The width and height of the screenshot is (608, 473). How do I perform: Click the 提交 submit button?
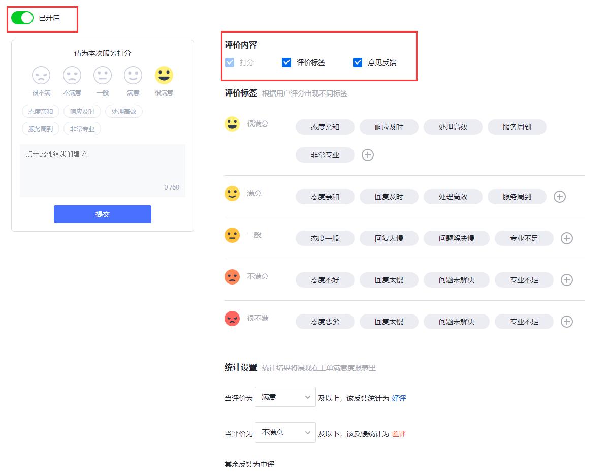point(102,214)
